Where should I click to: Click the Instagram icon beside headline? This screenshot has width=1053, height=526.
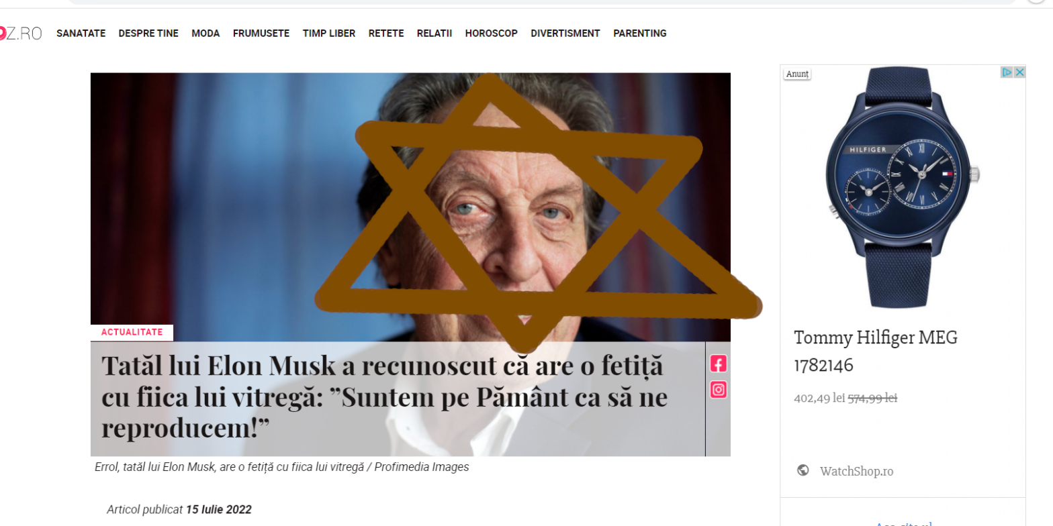tap(719, 390)
